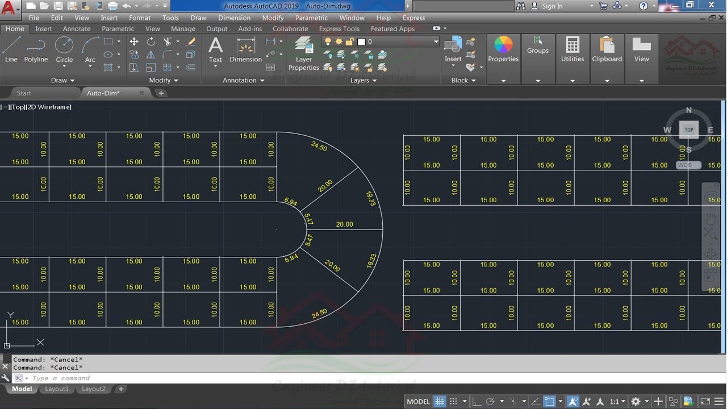727x409 pixels.
Task: Toggle polar tracking
Action: point(491,401)
